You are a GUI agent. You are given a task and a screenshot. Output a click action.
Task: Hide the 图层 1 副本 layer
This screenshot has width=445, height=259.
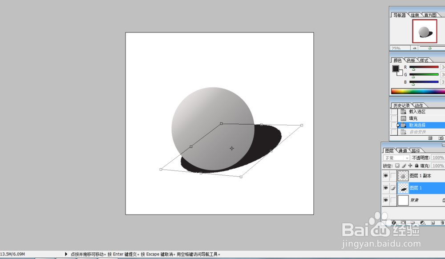[385, 175]
